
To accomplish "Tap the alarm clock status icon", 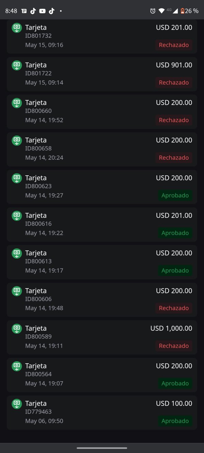I will pos(153,11).
